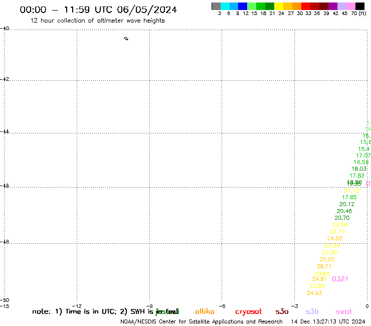Select the wave height reading 18.03
This screenshot has height=326, width=371.
(x=359, y=169)
